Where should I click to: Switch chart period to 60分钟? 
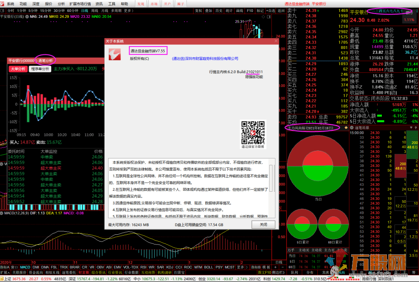coord(73,11)
